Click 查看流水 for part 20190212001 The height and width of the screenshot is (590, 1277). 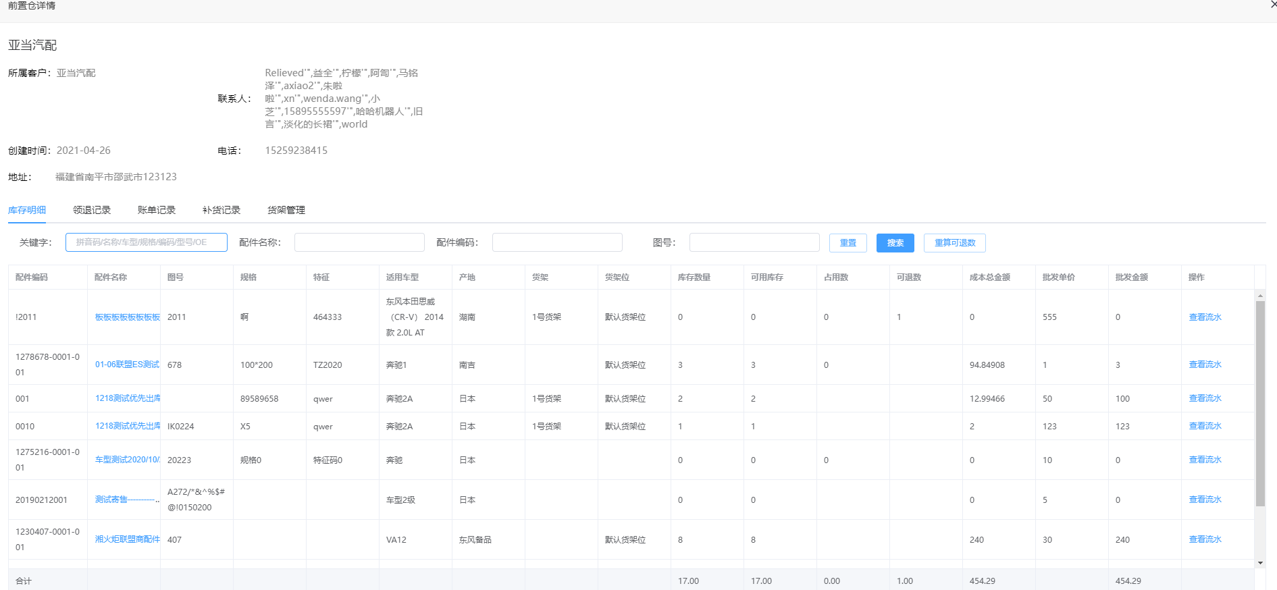(1205, 500)
